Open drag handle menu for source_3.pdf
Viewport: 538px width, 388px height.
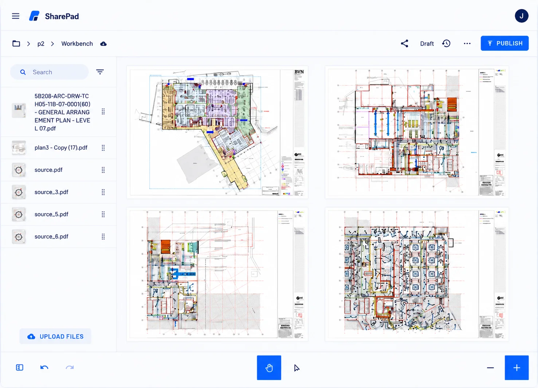pyautogui.click(x=103, y=192)
